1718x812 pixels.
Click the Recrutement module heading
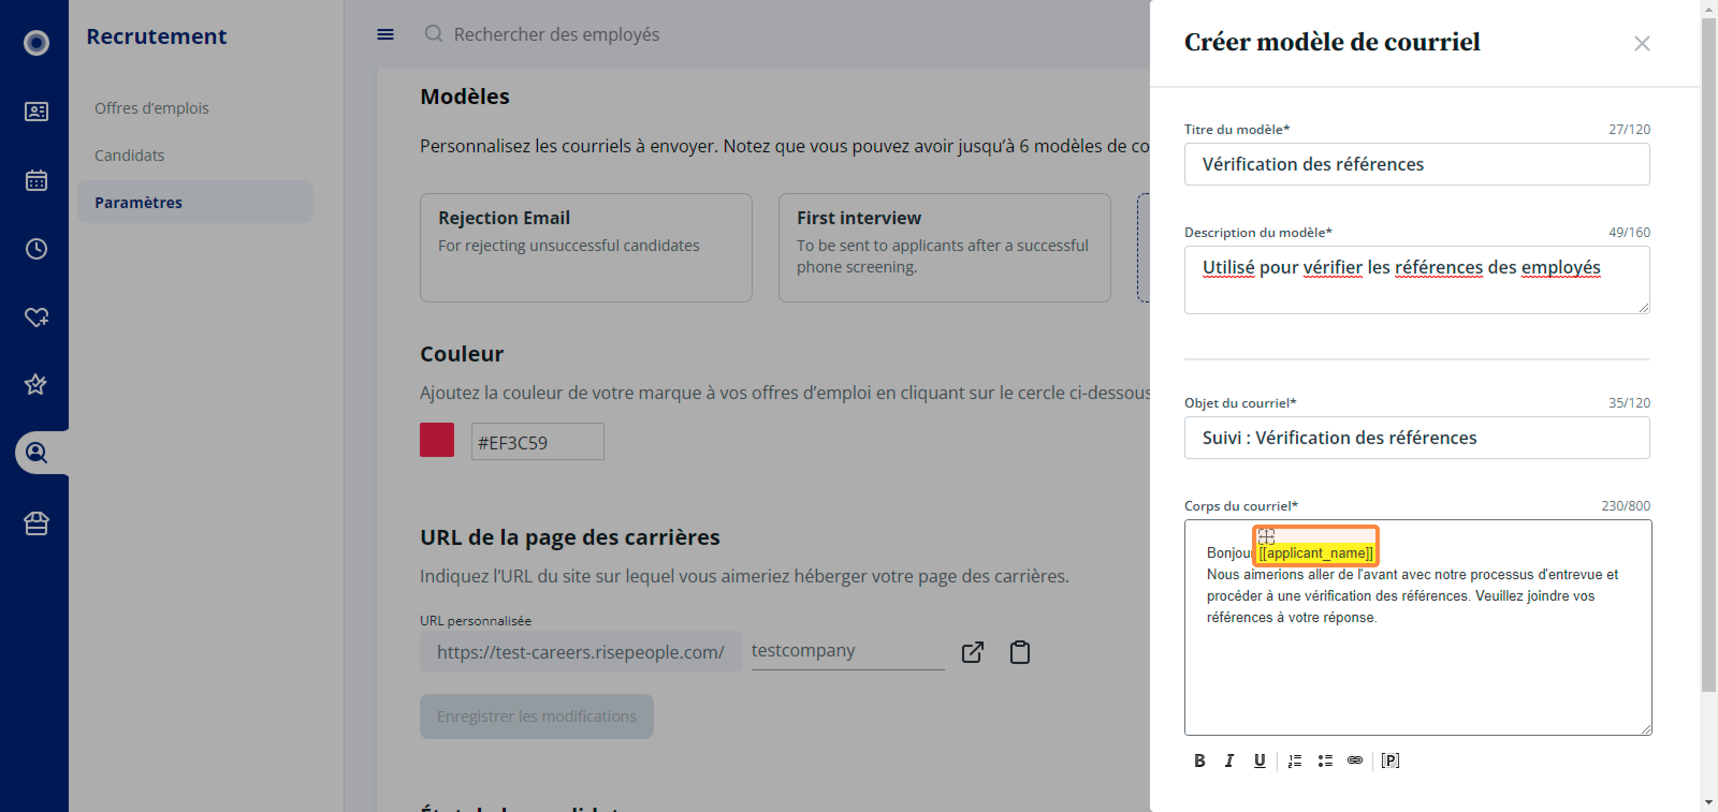157,36
